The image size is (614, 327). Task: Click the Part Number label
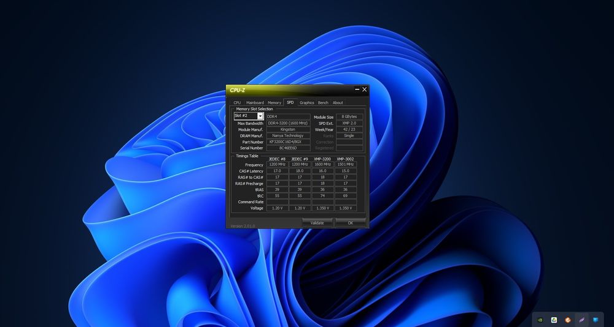252,142
